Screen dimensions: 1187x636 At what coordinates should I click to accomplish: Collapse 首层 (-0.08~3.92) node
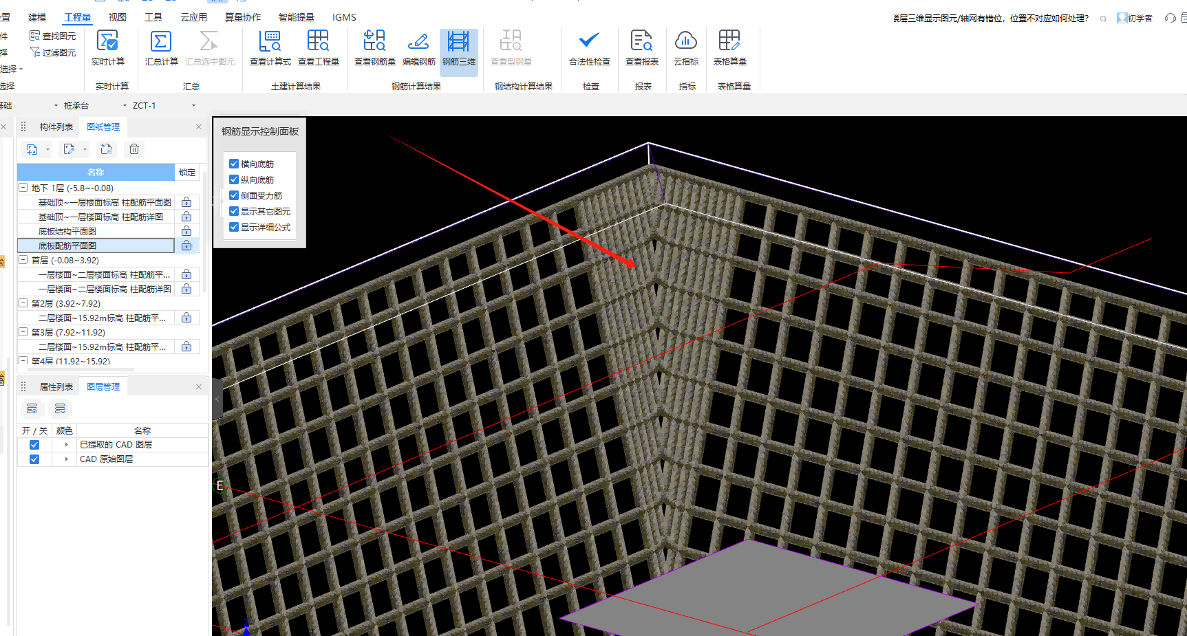[23, 260]
